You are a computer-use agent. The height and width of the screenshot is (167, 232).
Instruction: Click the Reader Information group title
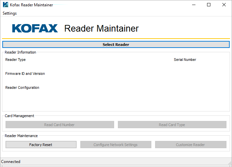point(20,52)
